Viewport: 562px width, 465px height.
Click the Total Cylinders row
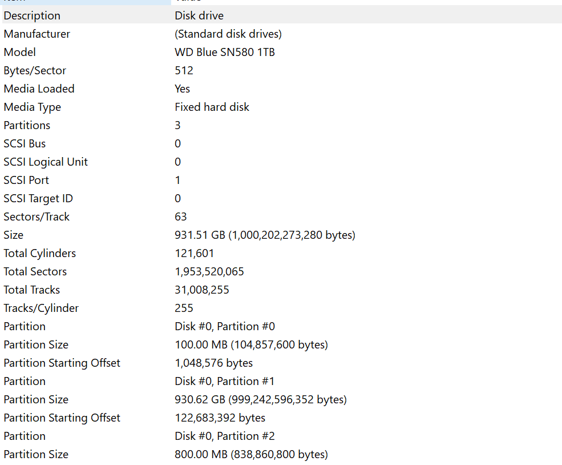[x=39, y=253]
